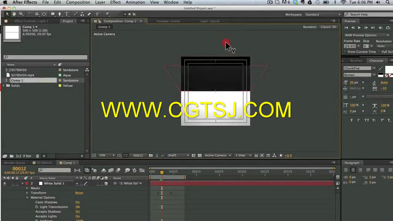
Task: Open the comp flowchart icon in viewer
Action: tap(274, 155)
